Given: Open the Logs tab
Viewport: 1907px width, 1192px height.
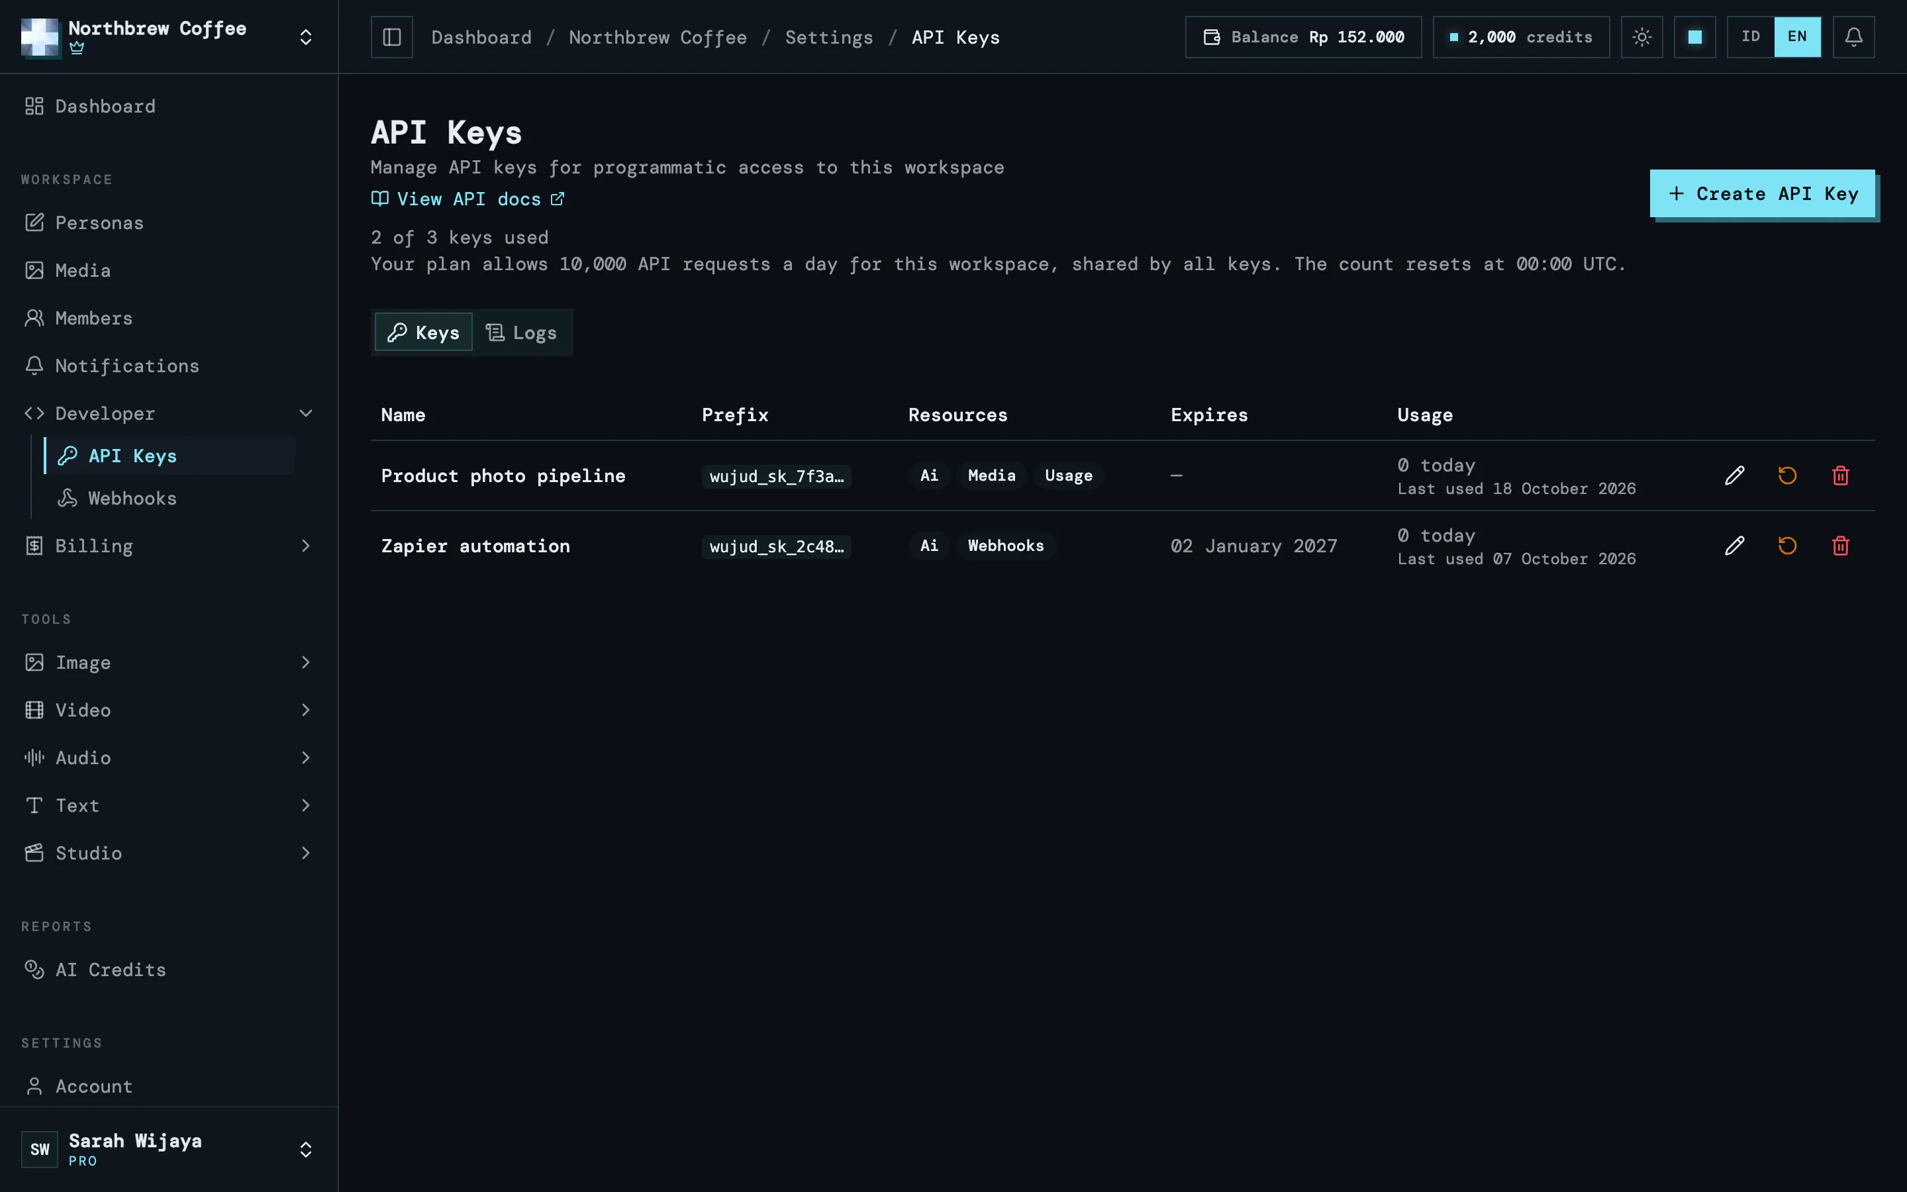Looking at the screenshot, I should coord(521,332).
